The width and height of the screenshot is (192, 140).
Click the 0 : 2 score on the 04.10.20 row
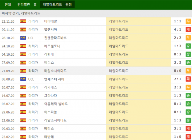pyautogui.click(x=178, y=54)
